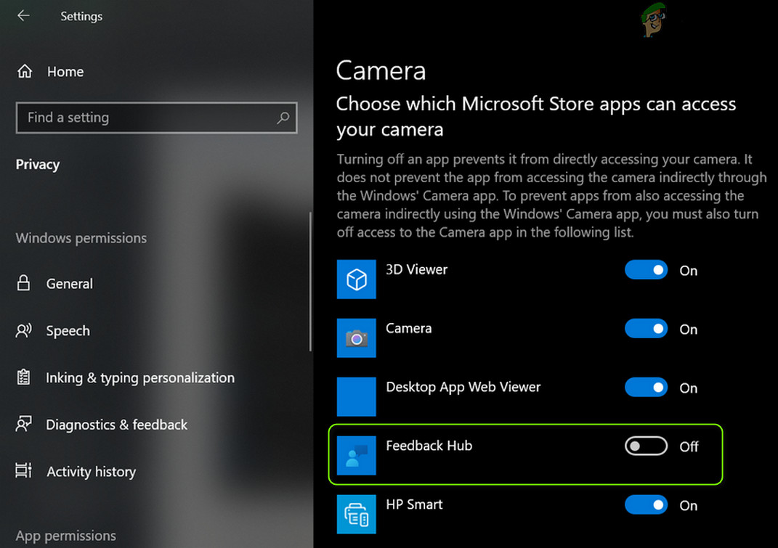Click the 3D Viewer cube icon
778x548 pixels.
click(356, 279)
